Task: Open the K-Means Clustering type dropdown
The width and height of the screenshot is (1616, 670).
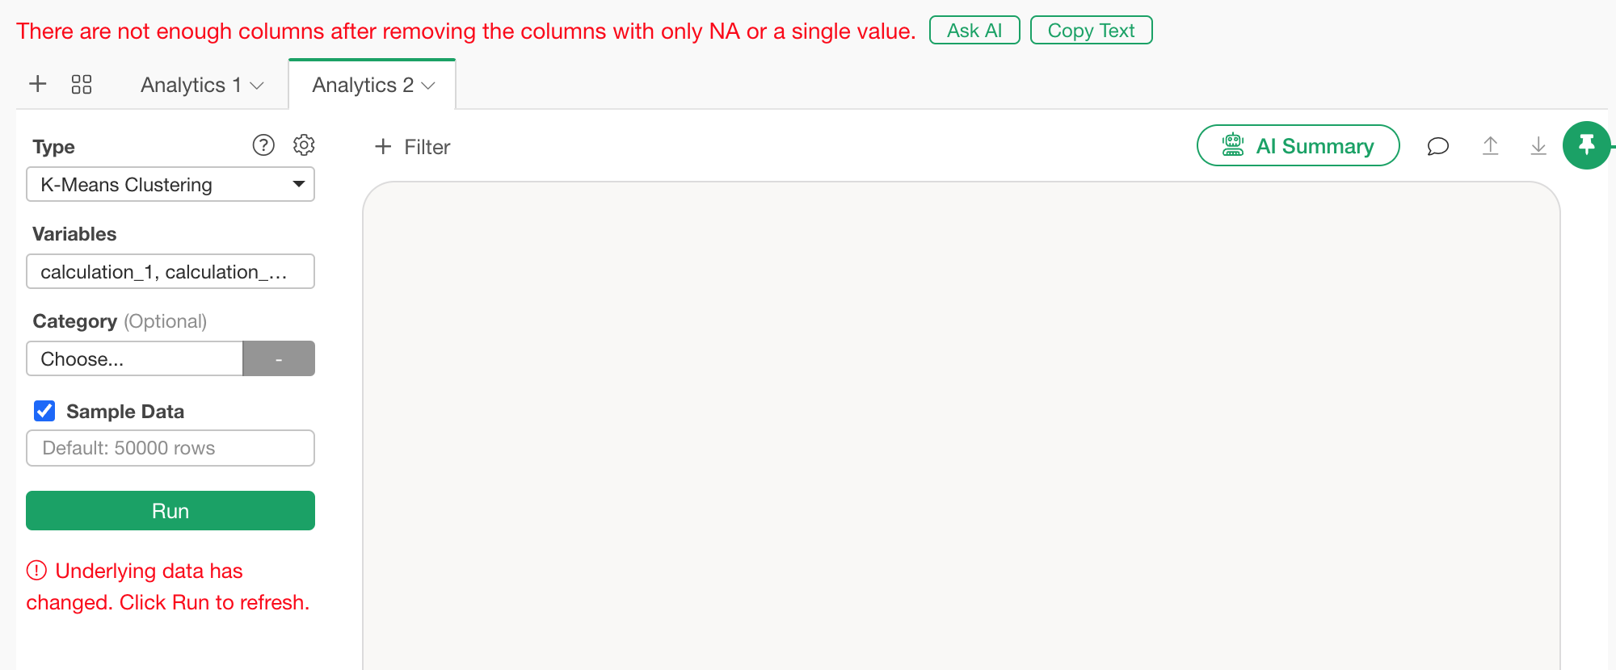Action: click(170, 185)
